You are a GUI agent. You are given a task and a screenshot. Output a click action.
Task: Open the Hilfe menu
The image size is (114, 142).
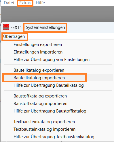(x=40, y=3)
